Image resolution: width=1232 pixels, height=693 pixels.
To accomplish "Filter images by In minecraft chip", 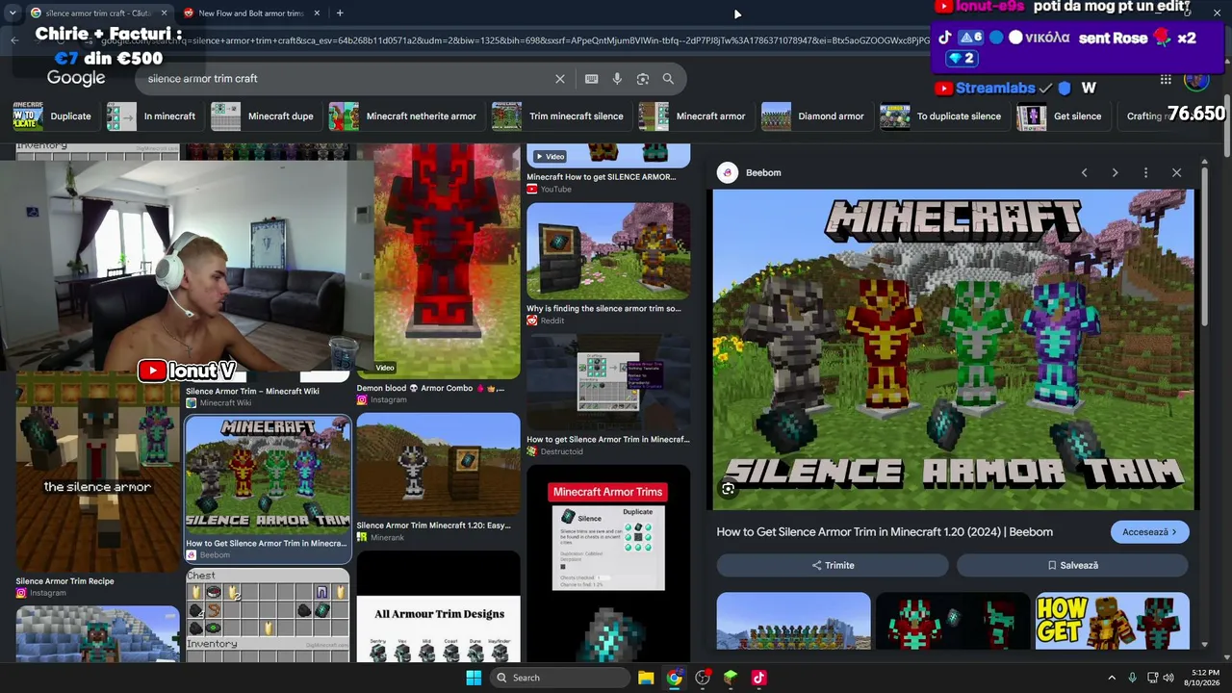I will pyautogui.click(x=151, y=116).
